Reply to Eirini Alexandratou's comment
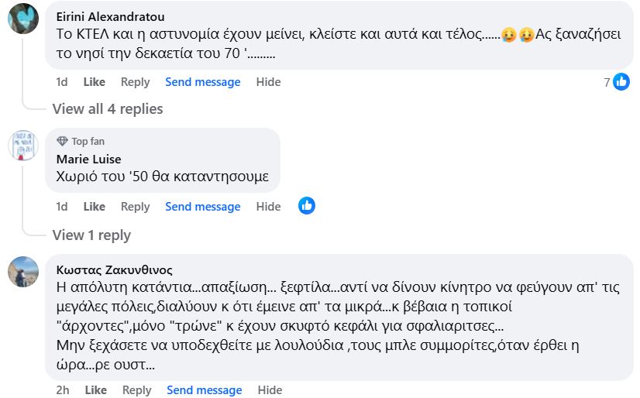This screenshot has width=640, height=398. [135, 82]
